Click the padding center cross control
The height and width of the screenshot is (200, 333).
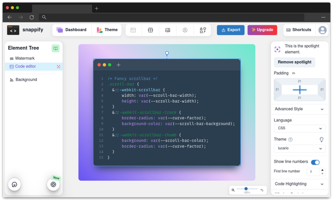[x=300, y=90]
